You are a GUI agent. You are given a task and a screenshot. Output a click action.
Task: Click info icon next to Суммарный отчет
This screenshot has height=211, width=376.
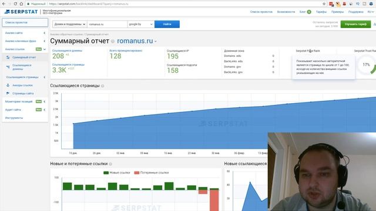113,41
